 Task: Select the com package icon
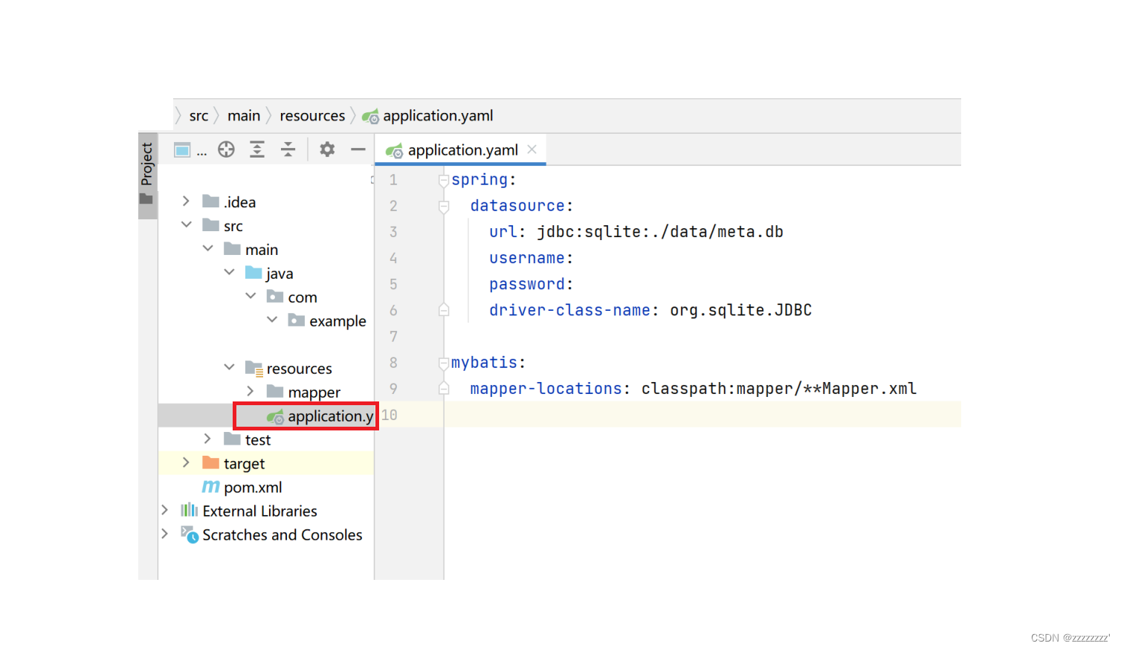tap(275, 297)
